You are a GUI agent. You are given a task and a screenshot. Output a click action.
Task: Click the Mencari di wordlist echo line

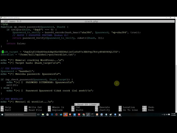click(x=27, y=102)
